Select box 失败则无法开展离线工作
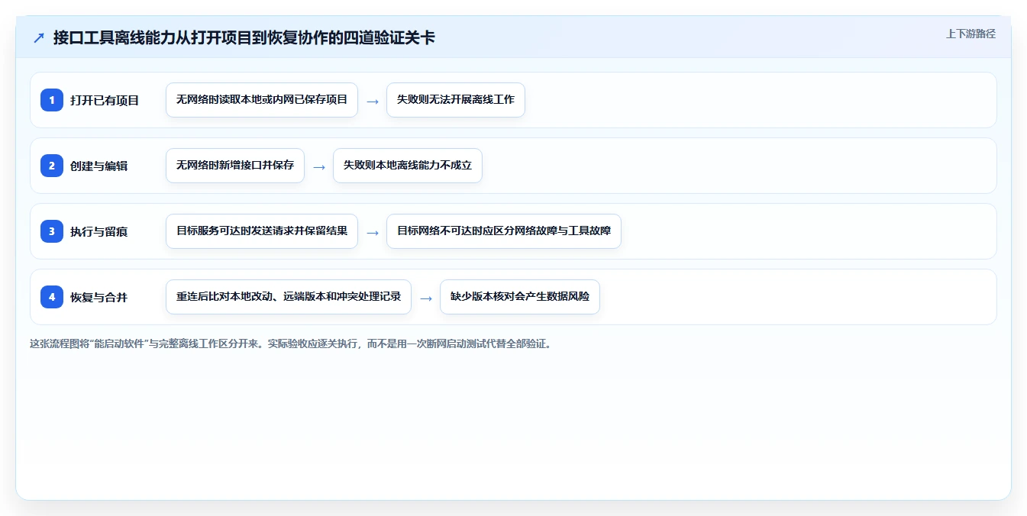The width and height of the screenshot is (1027, 516). [x=456, y=100]
